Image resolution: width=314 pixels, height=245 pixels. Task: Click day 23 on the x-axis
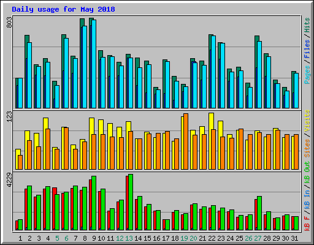221,238
